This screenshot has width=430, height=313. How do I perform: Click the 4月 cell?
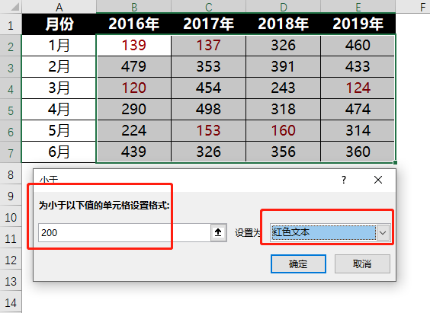[x=59, y=110]
